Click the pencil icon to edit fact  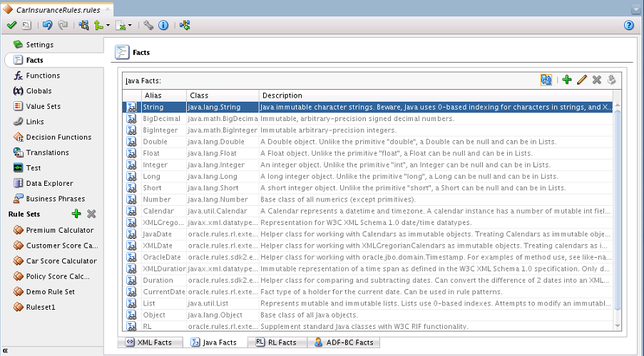click(582, 80)
